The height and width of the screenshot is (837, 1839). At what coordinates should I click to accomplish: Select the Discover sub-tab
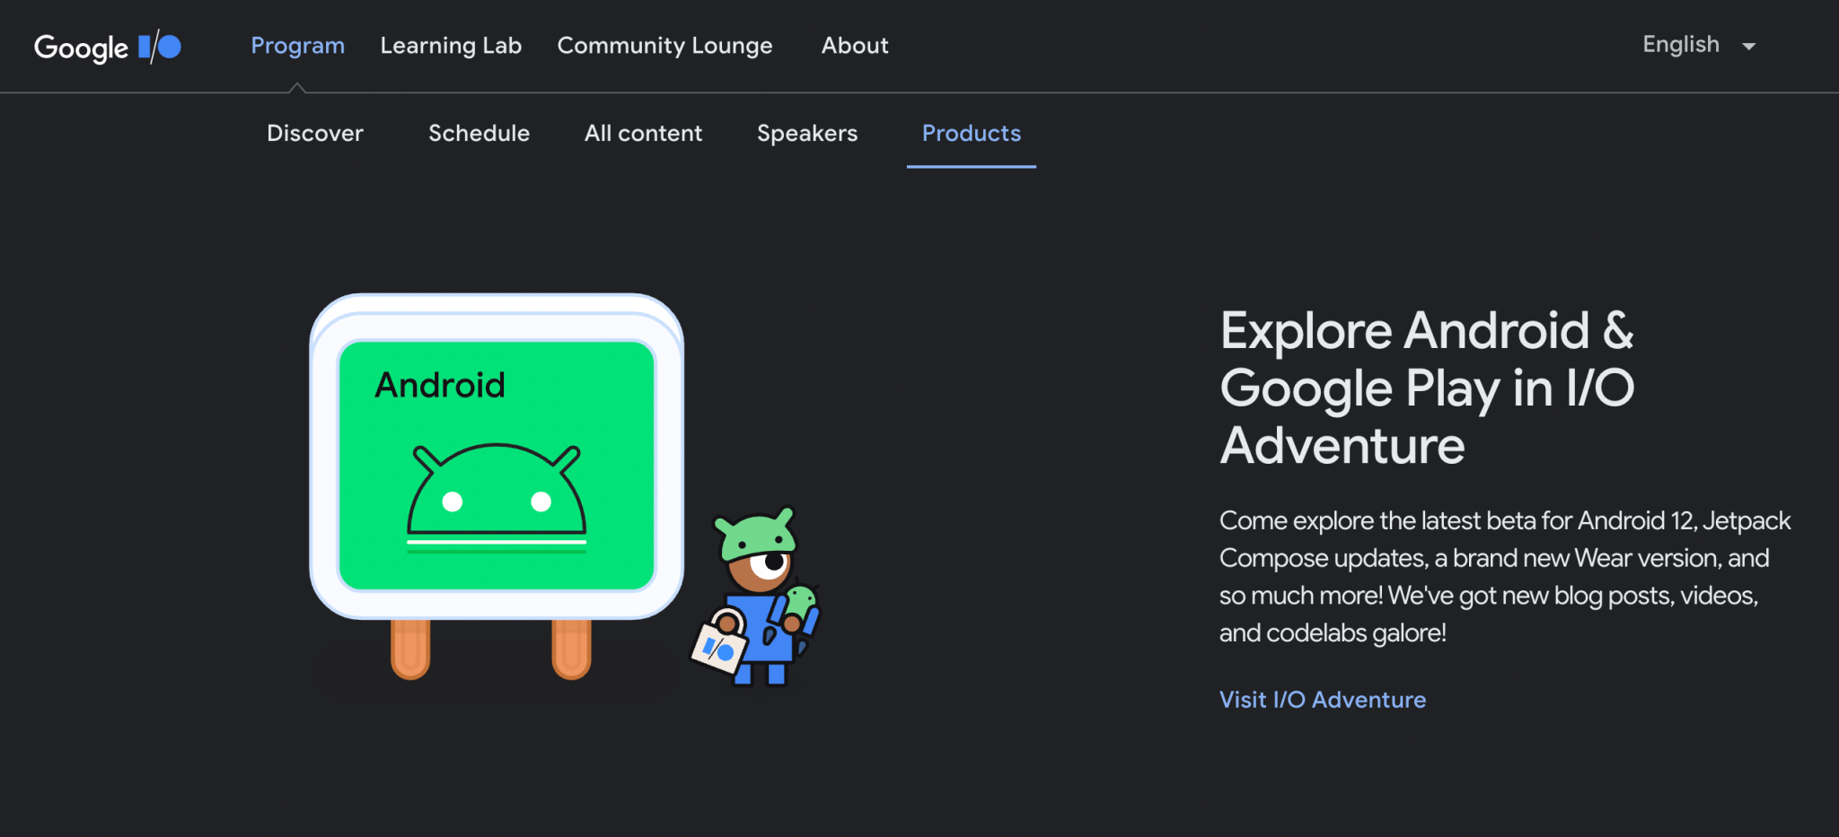(315, 133)
